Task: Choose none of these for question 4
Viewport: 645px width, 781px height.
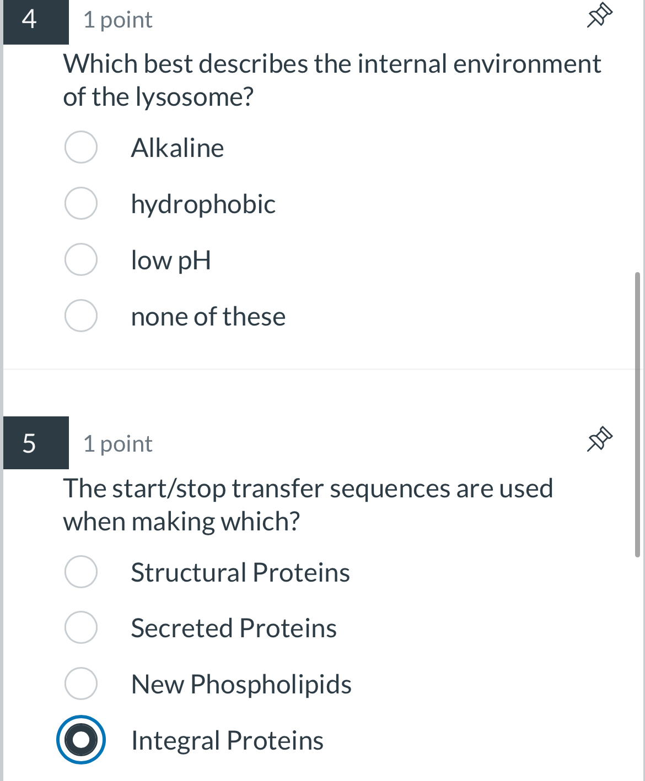Action: 80,316
